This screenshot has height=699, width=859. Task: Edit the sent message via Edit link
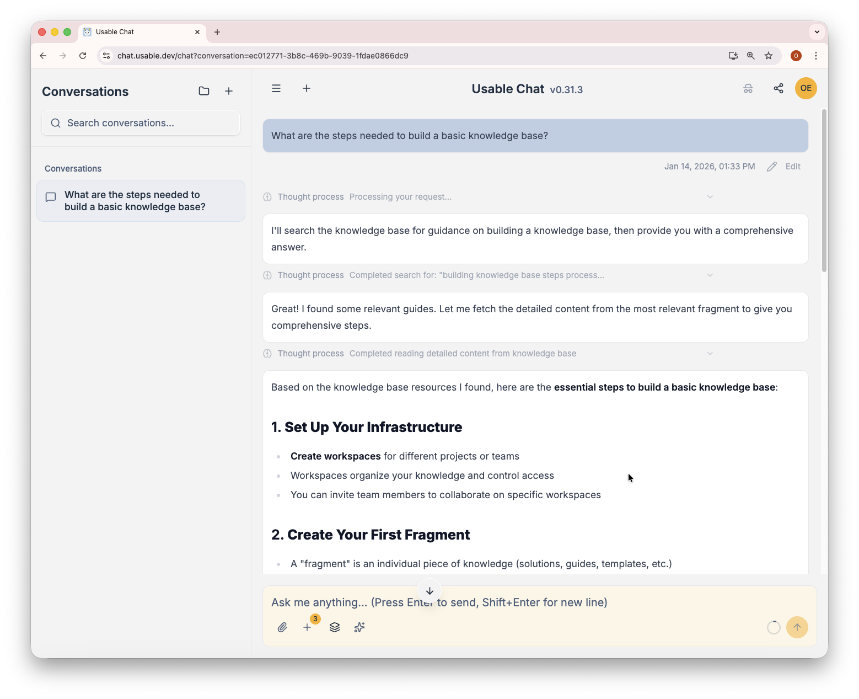tap(792, 167)
